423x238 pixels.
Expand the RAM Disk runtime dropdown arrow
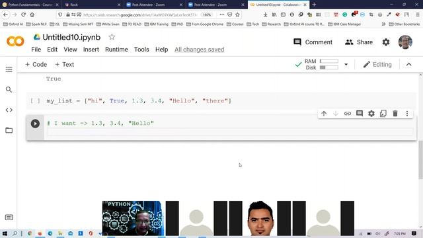point(346,65)
